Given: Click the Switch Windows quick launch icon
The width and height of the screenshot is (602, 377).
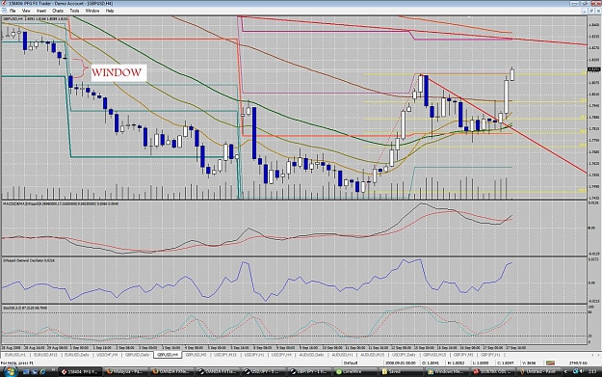Looking at the screenshot, I should coord(35,371).
